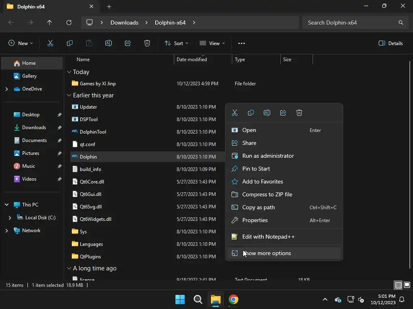Expand Local Disk (C:) tree node
Image resolution: width=413 pixels, height=309 pixels.
pos(10,218)
